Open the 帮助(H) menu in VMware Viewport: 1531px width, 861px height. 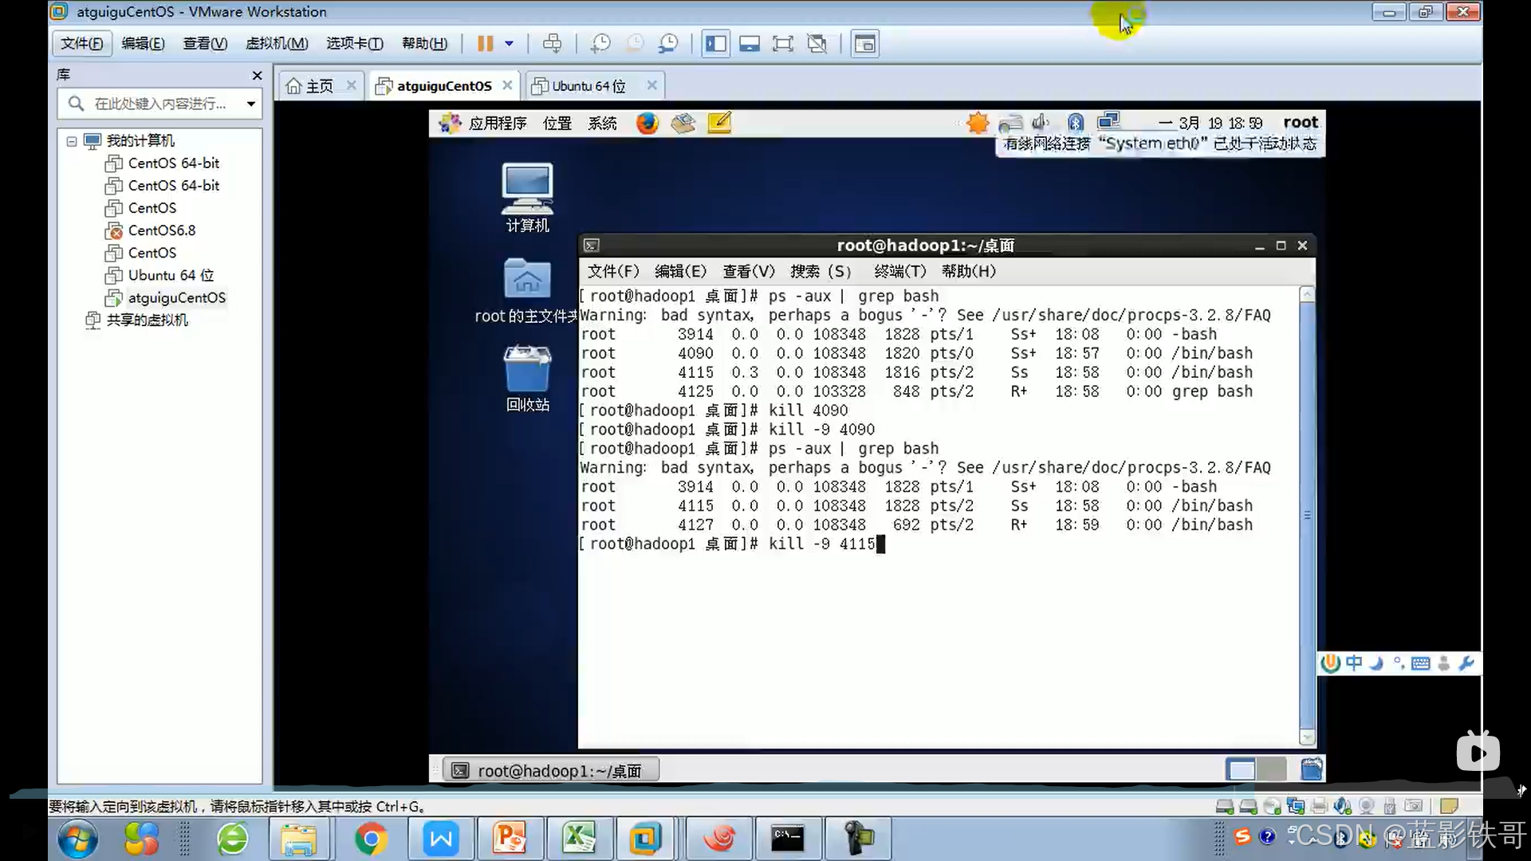425,44
